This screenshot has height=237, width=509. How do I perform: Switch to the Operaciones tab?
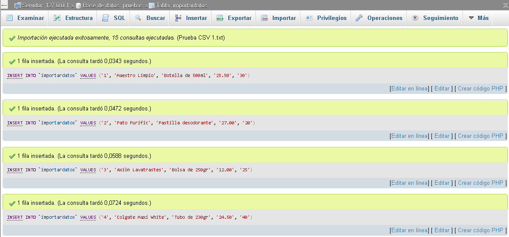click(x=384, y=18)
